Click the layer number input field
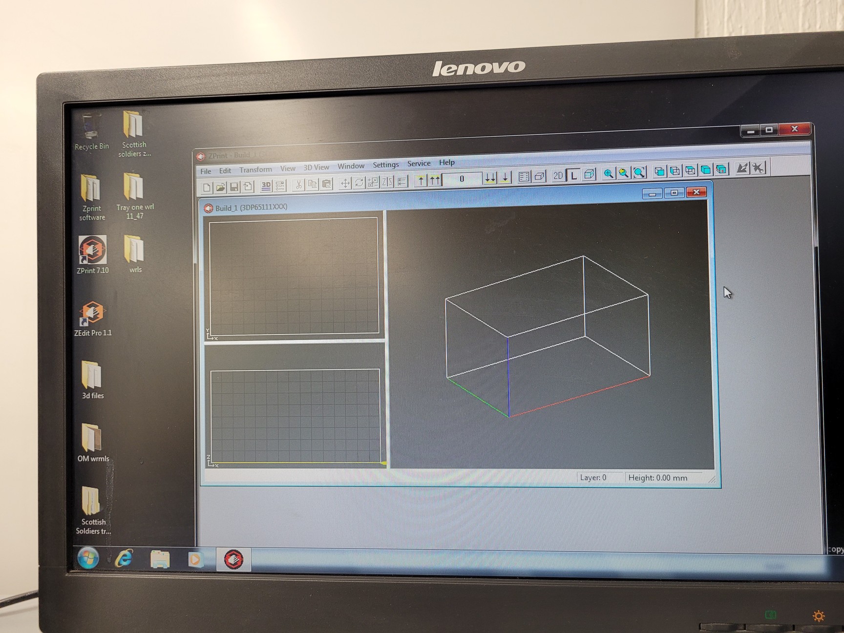844x633 pixels. click(x=462, y=179)
